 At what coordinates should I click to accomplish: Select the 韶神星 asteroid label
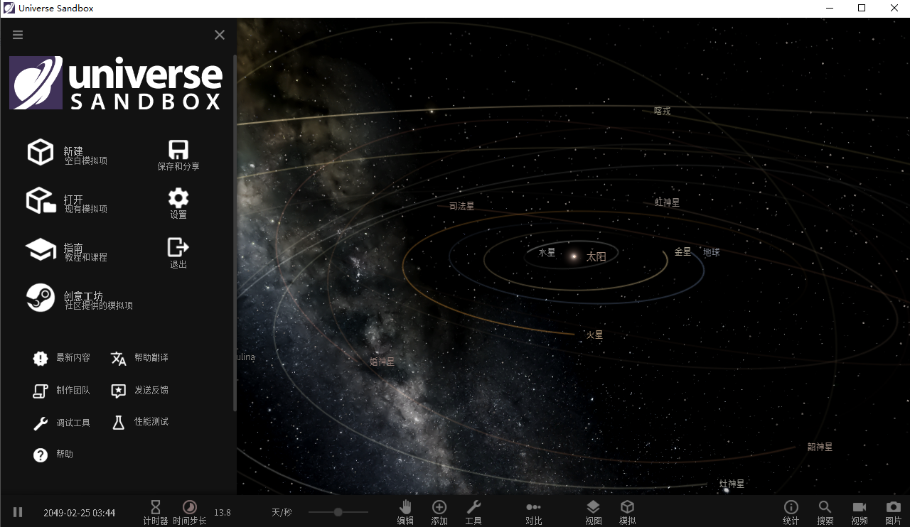[x=820, y=447]
